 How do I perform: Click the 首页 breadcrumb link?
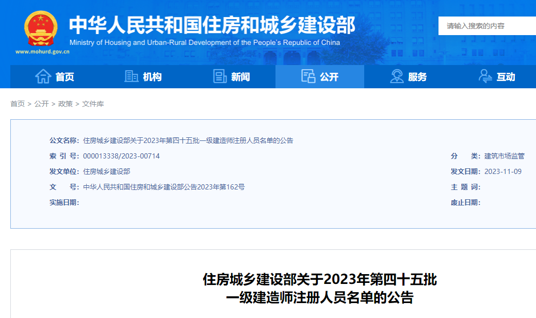18,104
